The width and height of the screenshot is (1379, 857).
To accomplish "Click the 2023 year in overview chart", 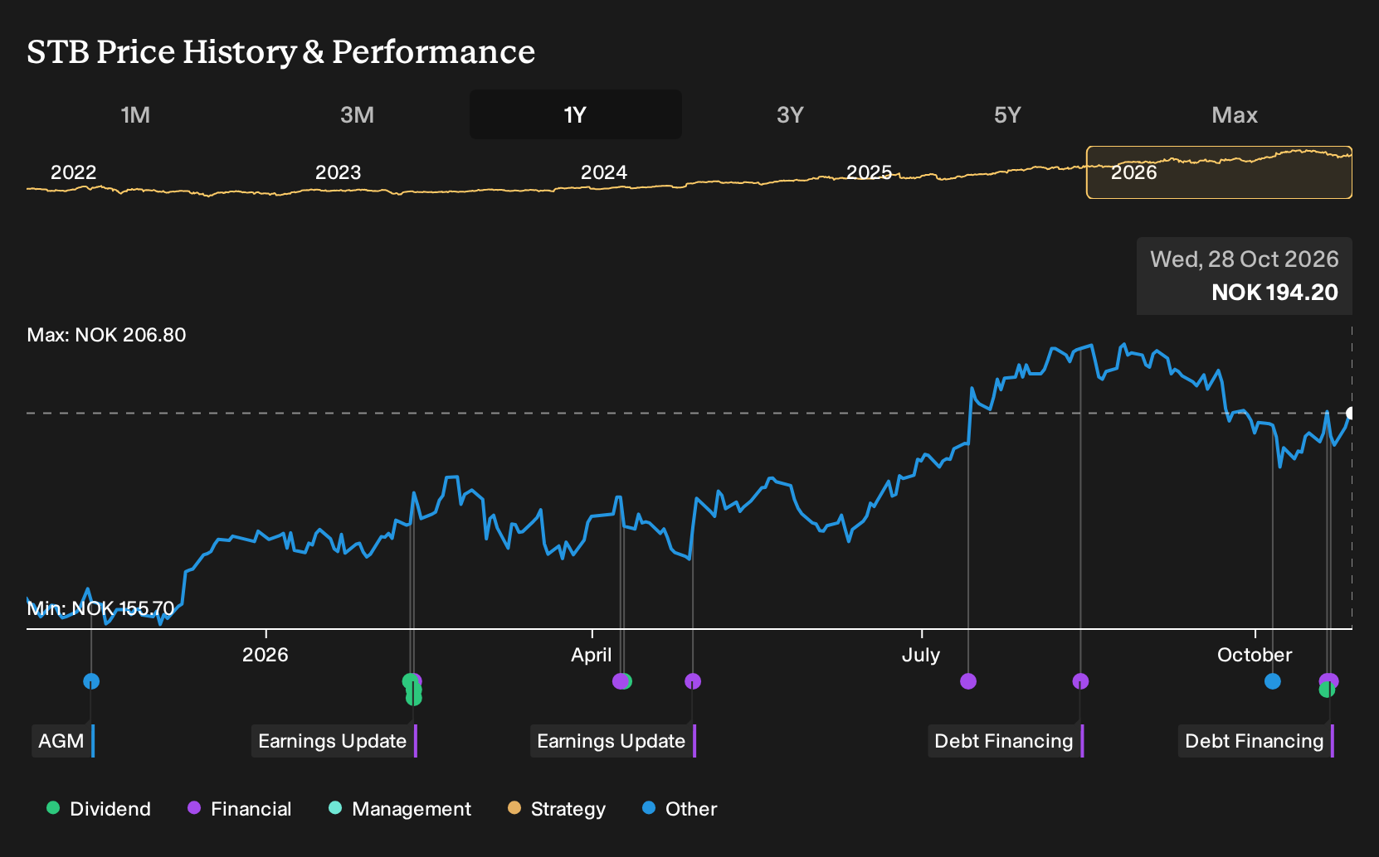I will pyautogui.click(x=339, y=172).
